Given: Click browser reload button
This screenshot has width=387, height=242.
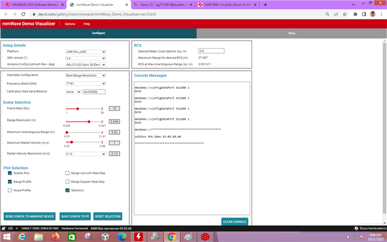Looking at the screenshot, I should (x=23, y=14).
